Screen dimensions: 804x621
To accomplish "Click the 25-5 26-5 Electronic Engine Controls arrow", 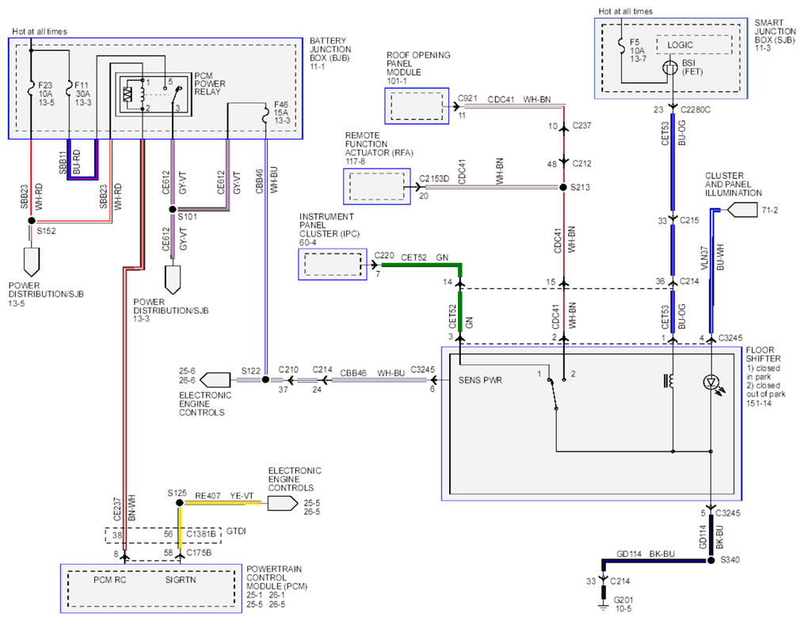I will click(x=283, y=504).
